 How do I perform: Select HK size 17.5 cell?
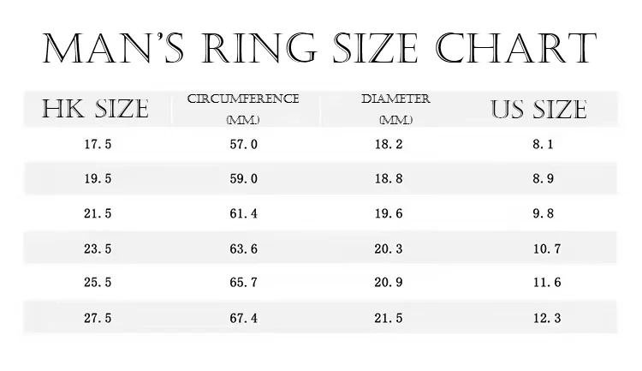98,144
